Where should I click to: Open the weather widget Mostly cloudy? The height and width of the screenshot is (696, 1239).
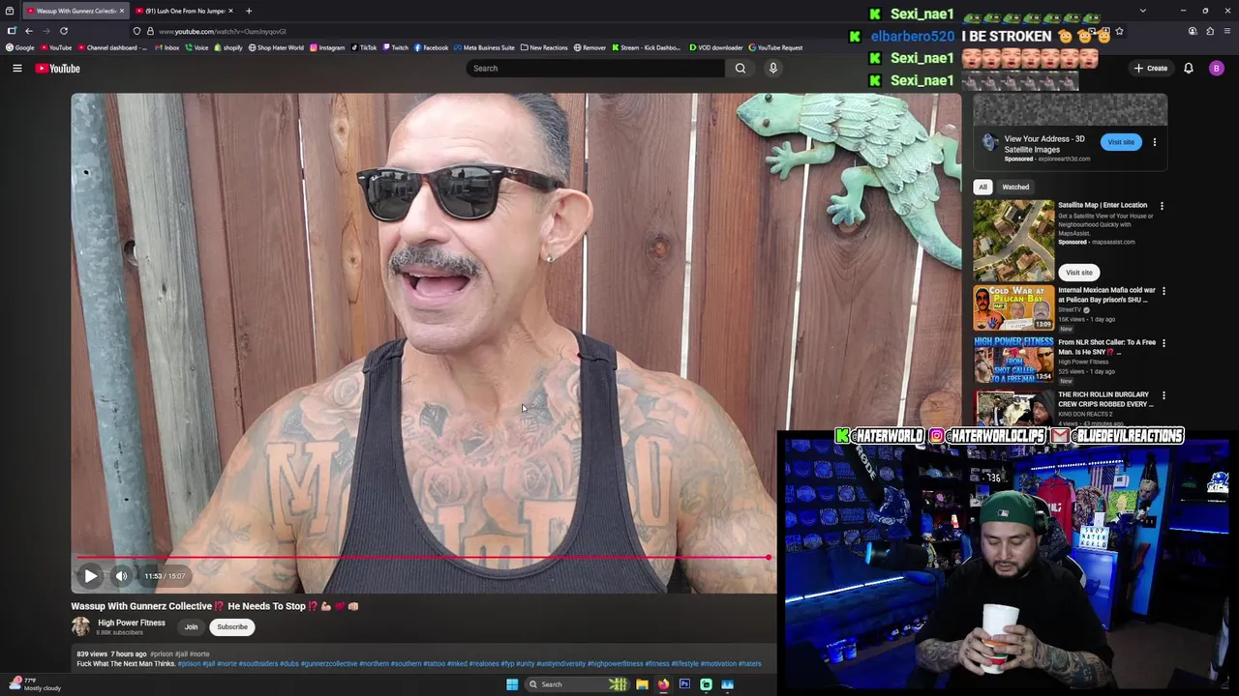pos(36,684)
